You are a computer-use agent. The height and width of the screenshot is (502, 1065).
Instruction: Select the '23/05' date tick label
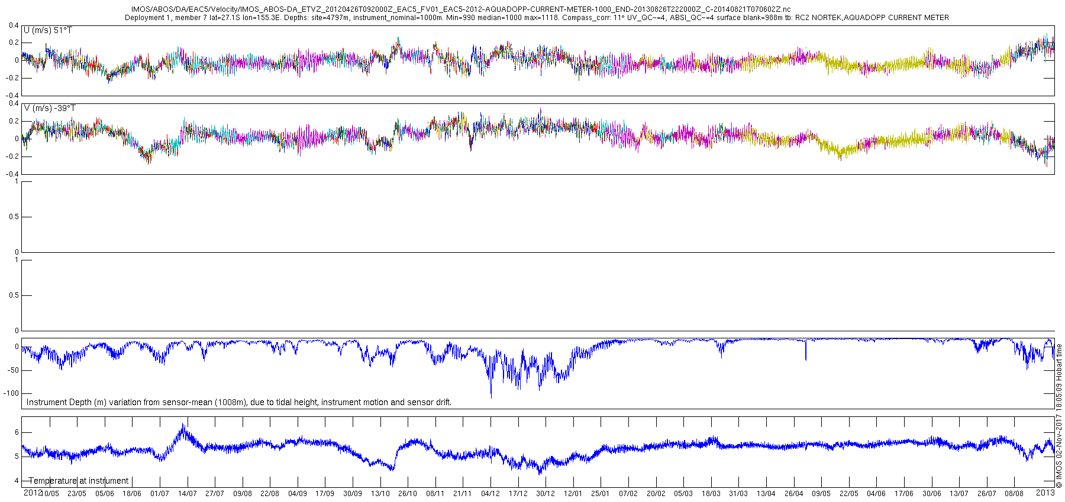(x=77, y=494)
